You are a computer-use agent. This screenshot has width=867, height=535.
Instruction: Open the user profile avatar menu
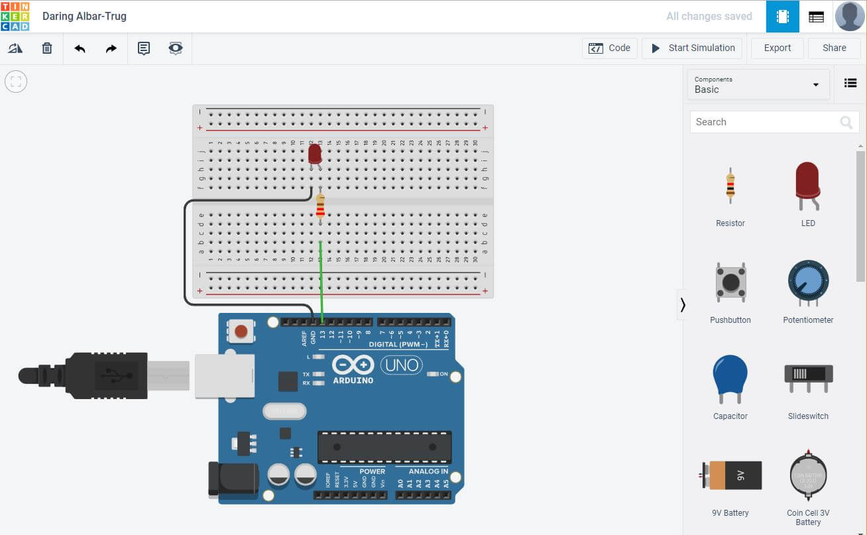[849, 16]
